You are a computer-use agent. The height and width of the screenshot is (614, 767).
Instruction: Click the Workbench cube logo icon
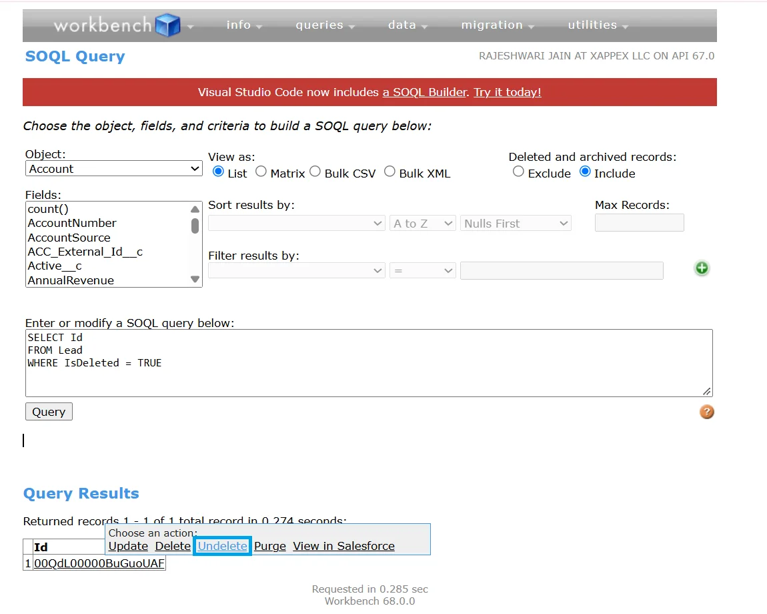click(x=168, y=25)
